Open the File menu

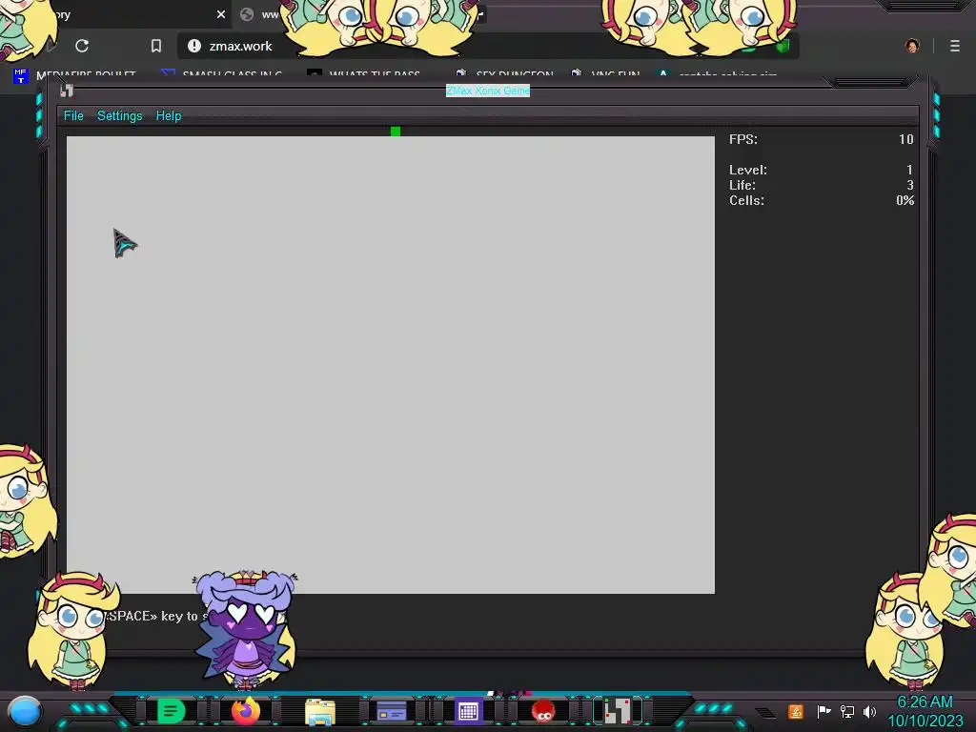[73, 115]
